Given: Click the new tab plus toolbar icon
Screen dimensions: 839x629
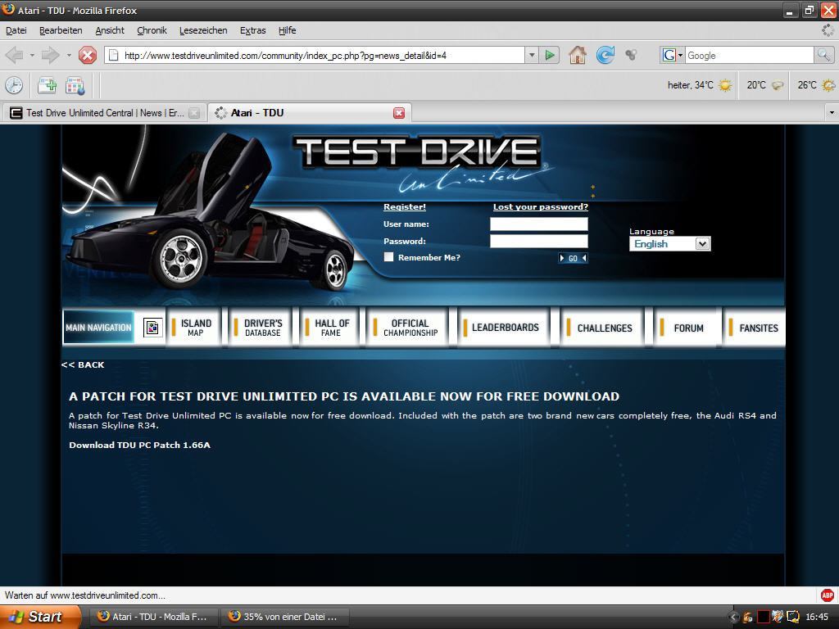Looking at the screenshot, I should [47, 85].
